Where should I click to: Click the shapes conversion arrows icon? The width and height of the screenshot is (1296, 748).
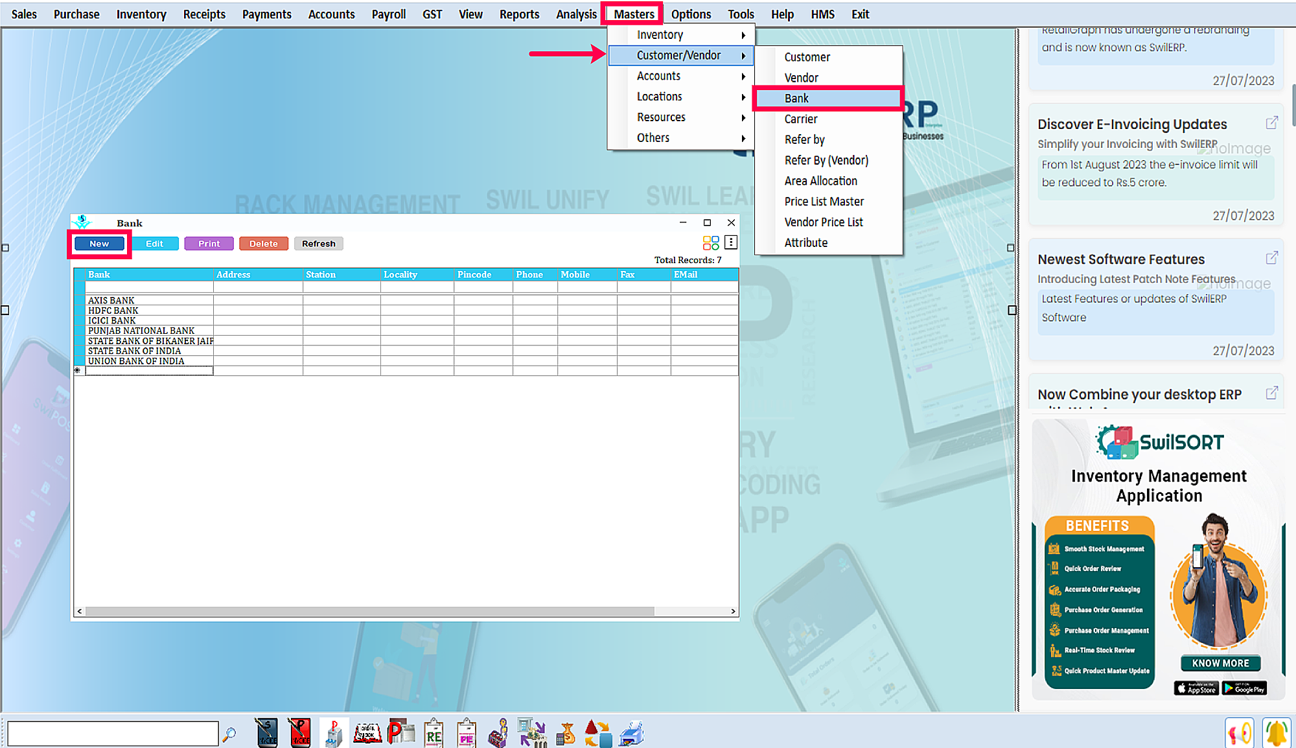[597, 733]
